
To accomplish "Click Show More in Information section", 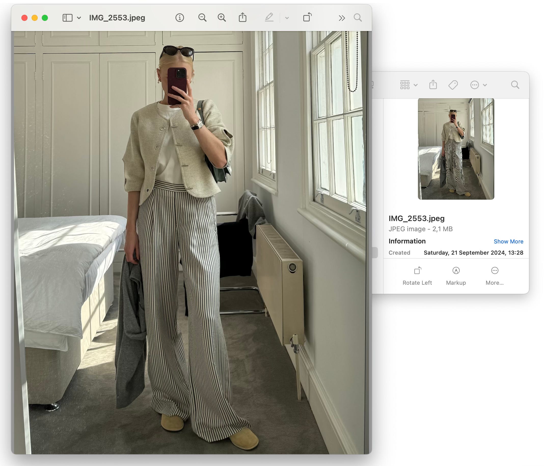I will [508, 241].
